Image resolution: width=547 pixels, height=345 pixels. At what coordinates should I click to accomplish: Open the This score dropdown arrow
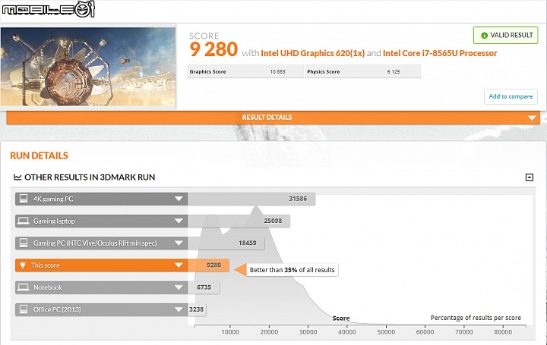[x=179, y=265]
